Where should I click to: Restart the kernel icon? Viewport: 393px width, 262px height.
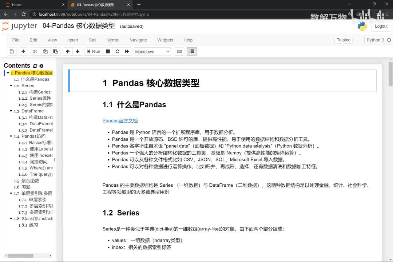coord(117,51)
